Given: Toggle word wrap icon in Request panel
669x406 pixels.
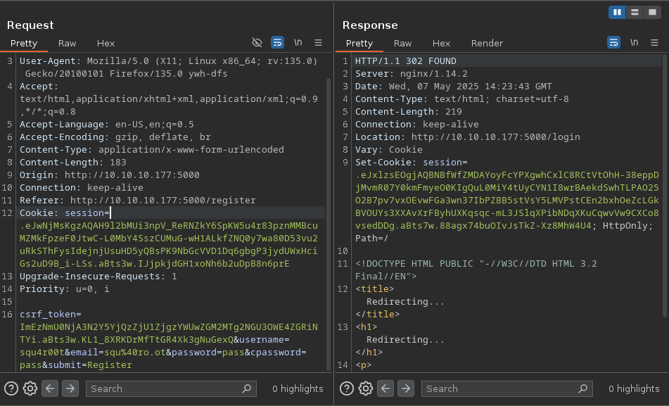Looking at the screenshot, I should click(x=277, y=43).
